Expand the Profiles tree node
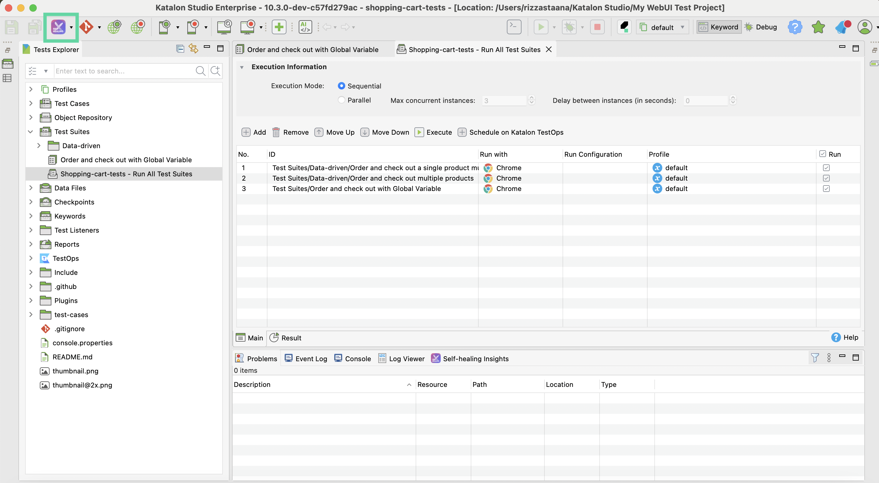The height and width of the screenshot is (483, 879). pyautogui.click(x=31, y=89)
